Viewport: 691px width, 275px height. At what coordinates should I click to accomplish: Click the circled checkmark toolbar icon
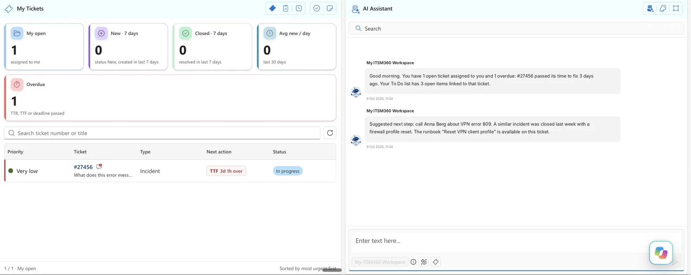(x=317, y=8)
